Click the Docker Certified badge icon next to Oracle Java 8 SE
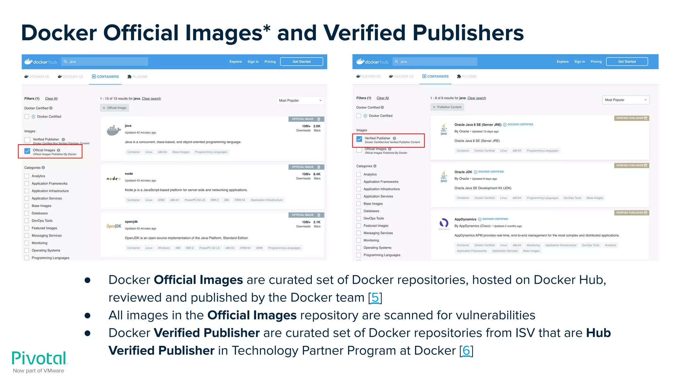680x382 pixels. click(x=505, y=125)
